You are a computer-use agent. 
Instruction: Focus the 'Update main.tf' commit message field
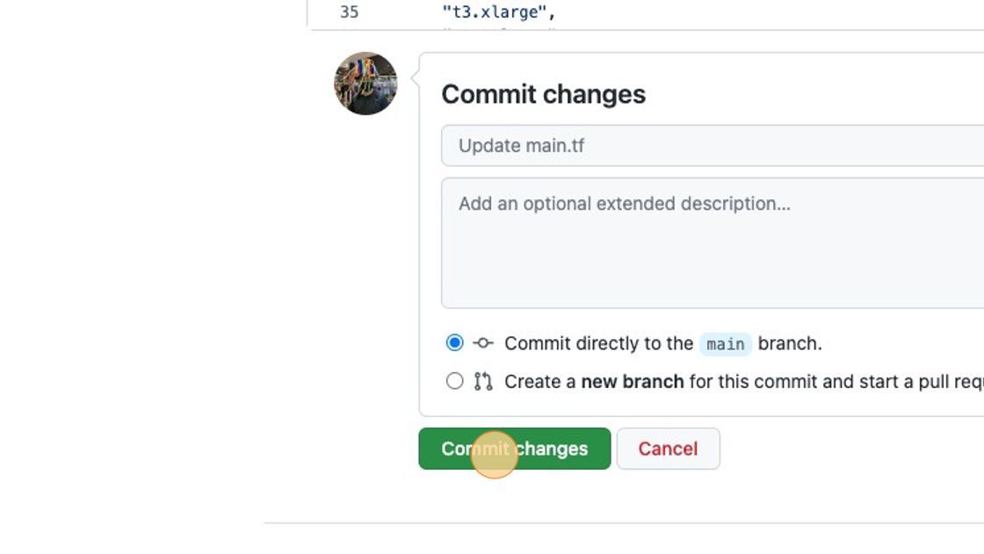(x=713, y=146)
